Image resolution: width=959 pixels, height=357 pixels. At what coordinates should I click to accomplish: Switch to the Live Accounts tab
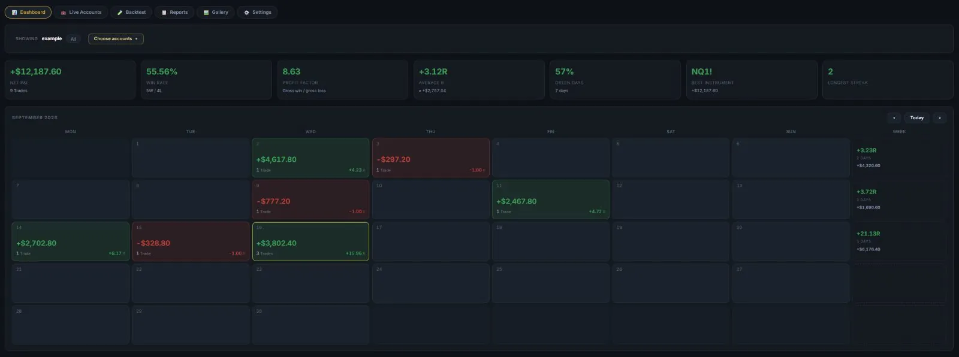click(81, 12)
